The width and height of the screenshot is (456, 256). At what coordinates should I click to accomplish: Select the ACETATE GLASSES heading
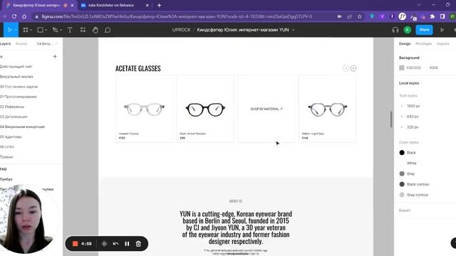138,68
